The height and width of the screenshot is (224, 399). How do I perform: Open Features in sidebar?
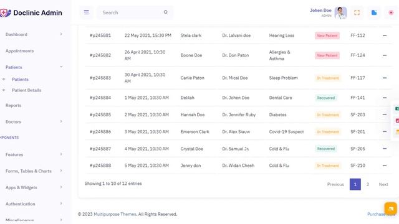[x=14, y=155]
